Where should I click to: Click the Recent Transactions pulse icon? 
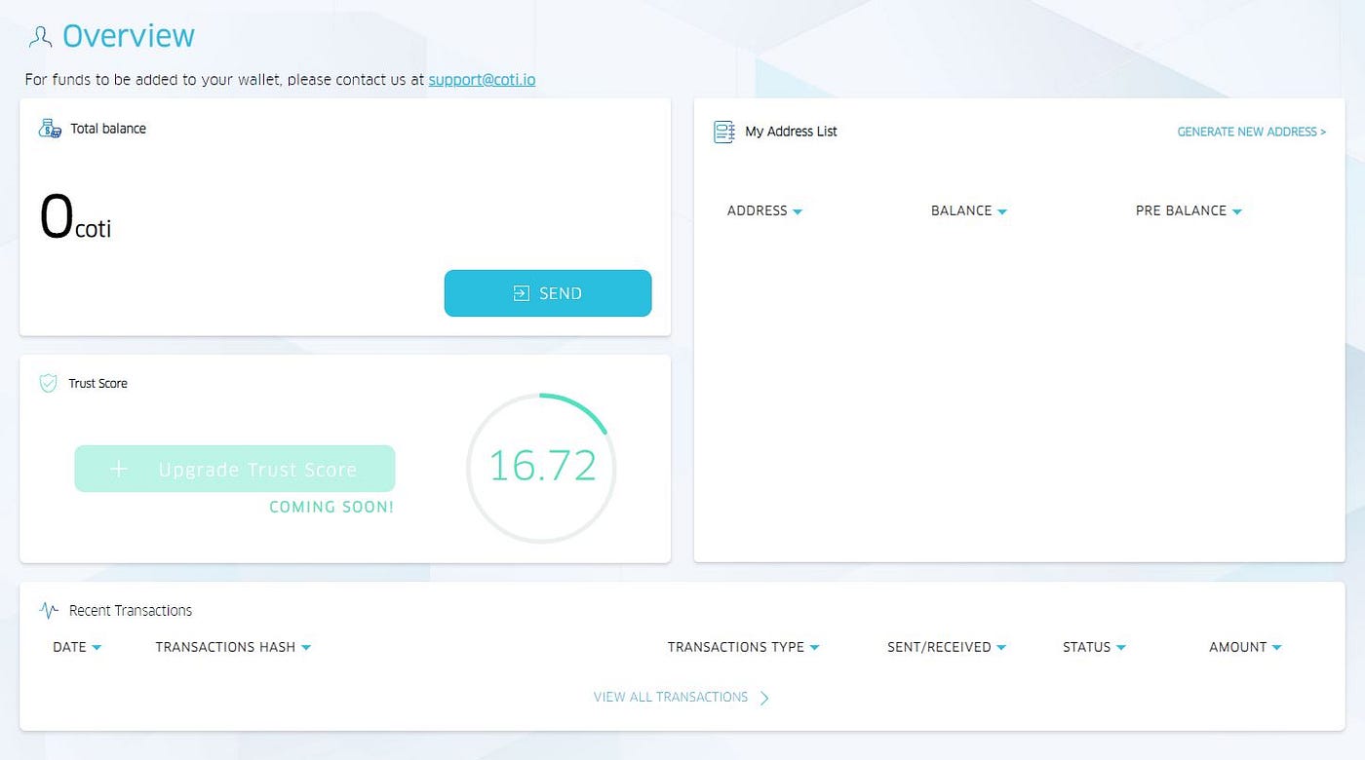[49, 611]
